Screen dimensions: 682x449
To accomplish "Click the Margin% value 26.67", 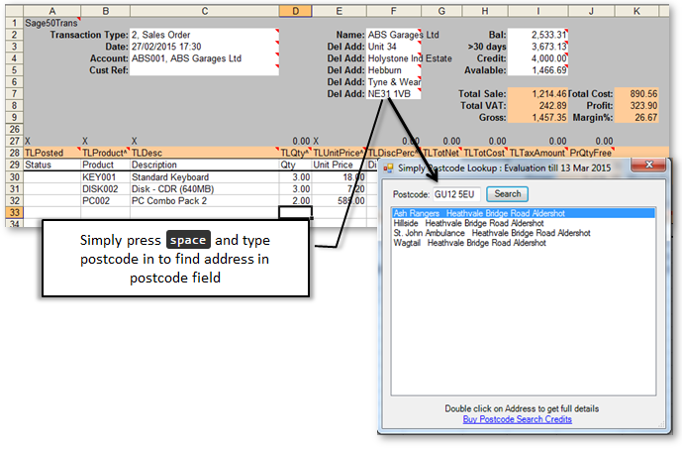I will [636, 117].
